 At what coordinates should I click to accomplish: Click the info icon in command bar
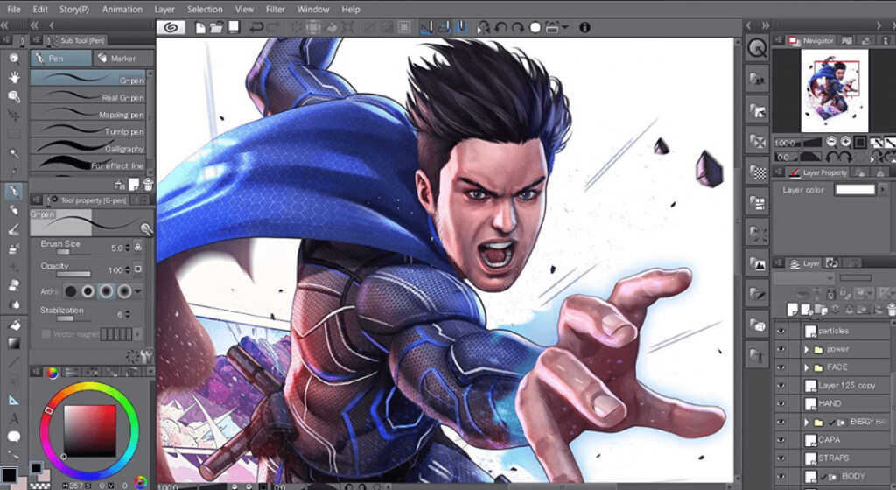pos(584,27)
